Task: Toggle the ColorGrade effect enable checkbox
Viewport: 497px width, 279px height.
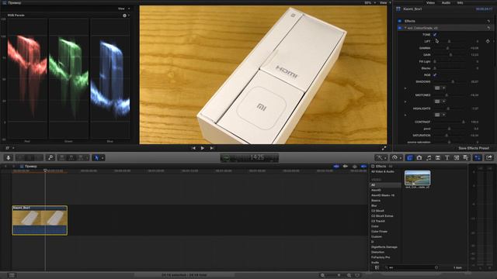Action: coord(400,28)
